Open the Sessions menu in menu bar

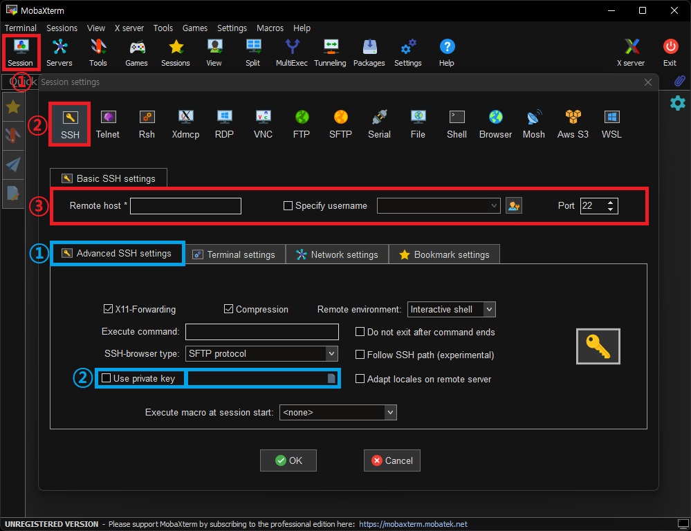tap(62, 28)
